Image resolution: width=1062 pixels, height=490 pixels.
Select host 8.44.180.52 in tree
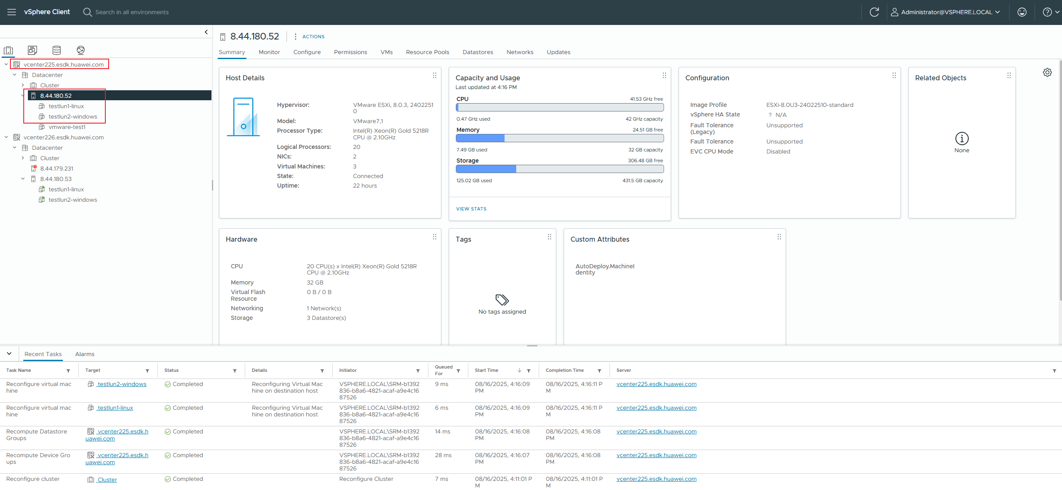(56, 96)
